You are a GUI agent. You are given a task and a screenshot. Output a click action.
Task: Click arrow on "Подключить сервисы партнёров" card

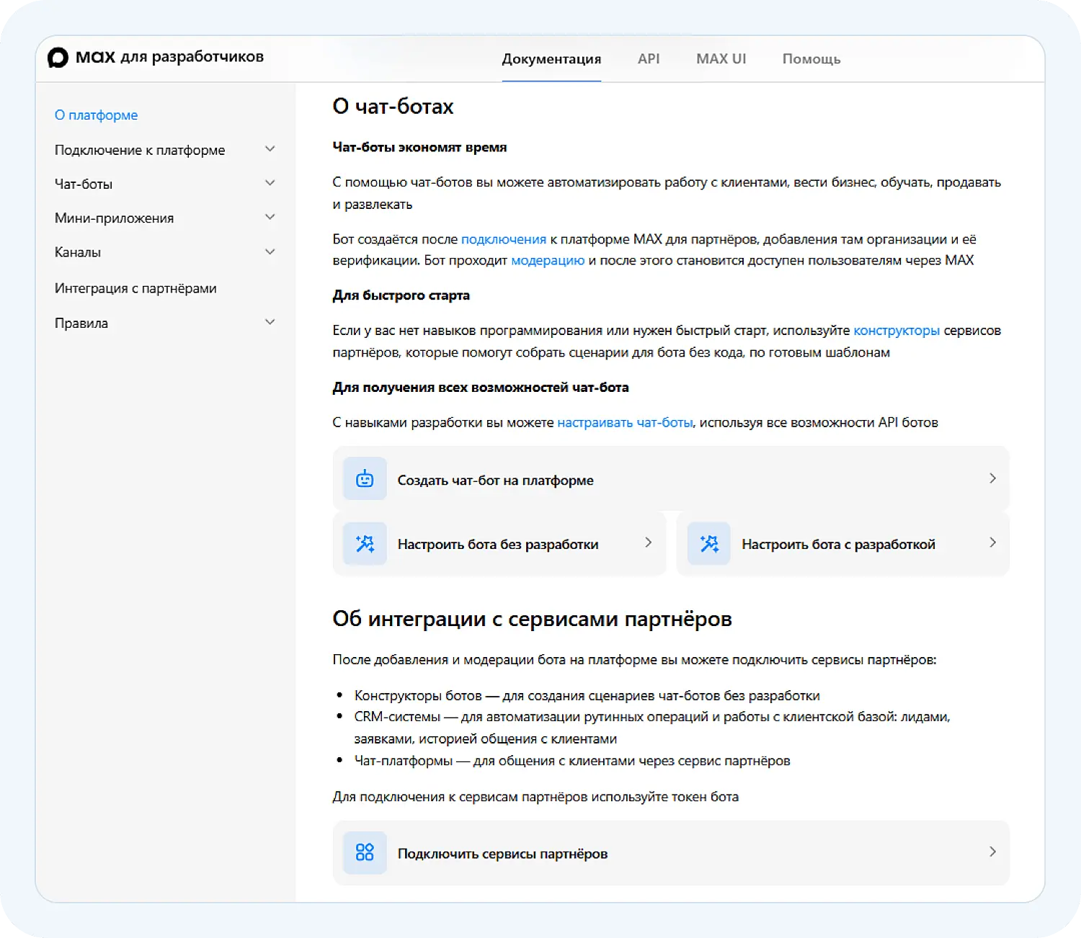point(992,852)
